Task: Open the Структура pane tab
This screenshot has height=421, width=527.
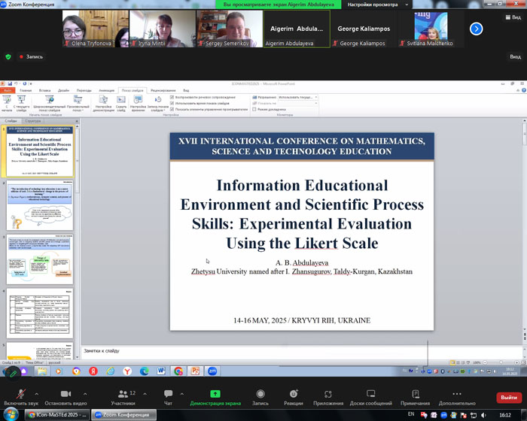Action: click(33, 120)
